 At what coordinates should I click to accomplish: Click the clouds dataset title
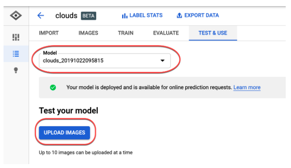tap(66, 15)
